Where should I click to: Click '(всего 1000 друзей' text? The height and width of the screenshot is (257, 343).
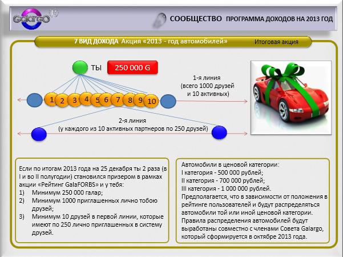click(x=207, y=86)
